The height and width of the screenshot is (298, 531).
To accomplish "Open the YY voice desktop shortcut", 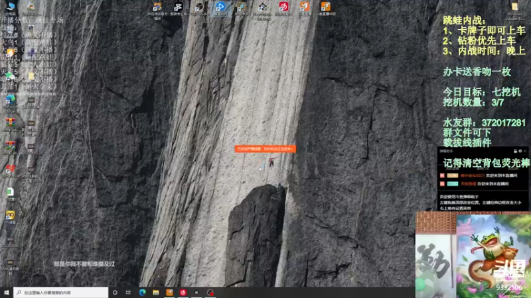I will click(x=11, y=218).
